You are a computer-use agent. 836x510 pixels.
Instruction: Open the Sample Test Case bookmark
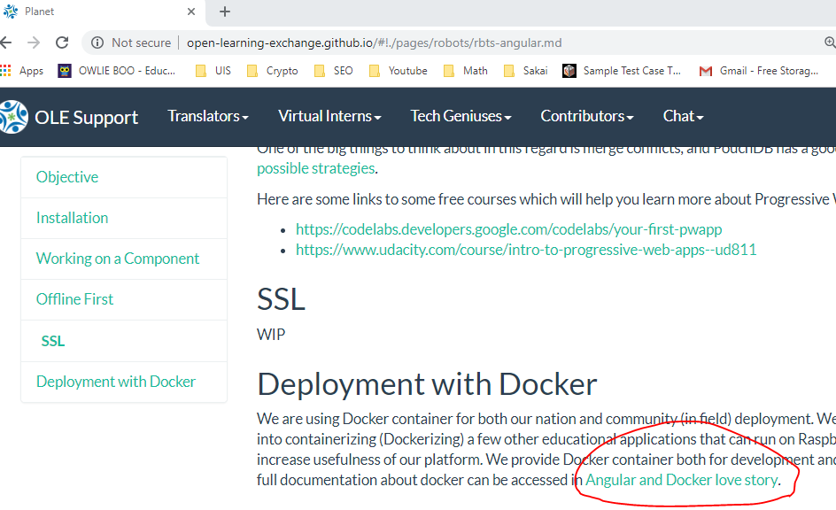click(622, 70)
